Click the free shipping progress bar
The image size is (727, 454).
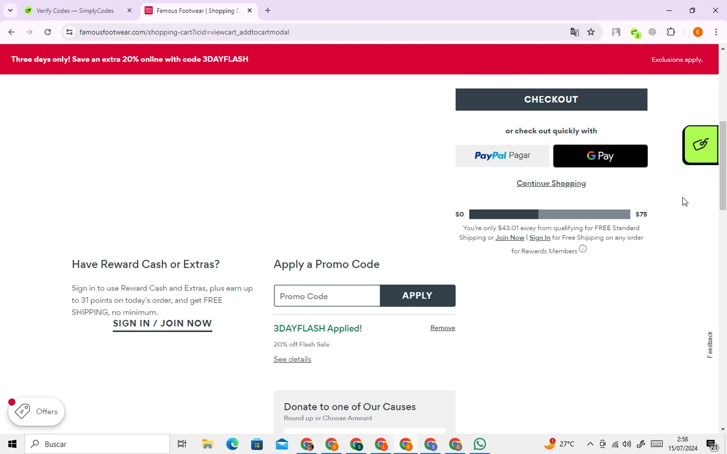click(x=550, y=214)
